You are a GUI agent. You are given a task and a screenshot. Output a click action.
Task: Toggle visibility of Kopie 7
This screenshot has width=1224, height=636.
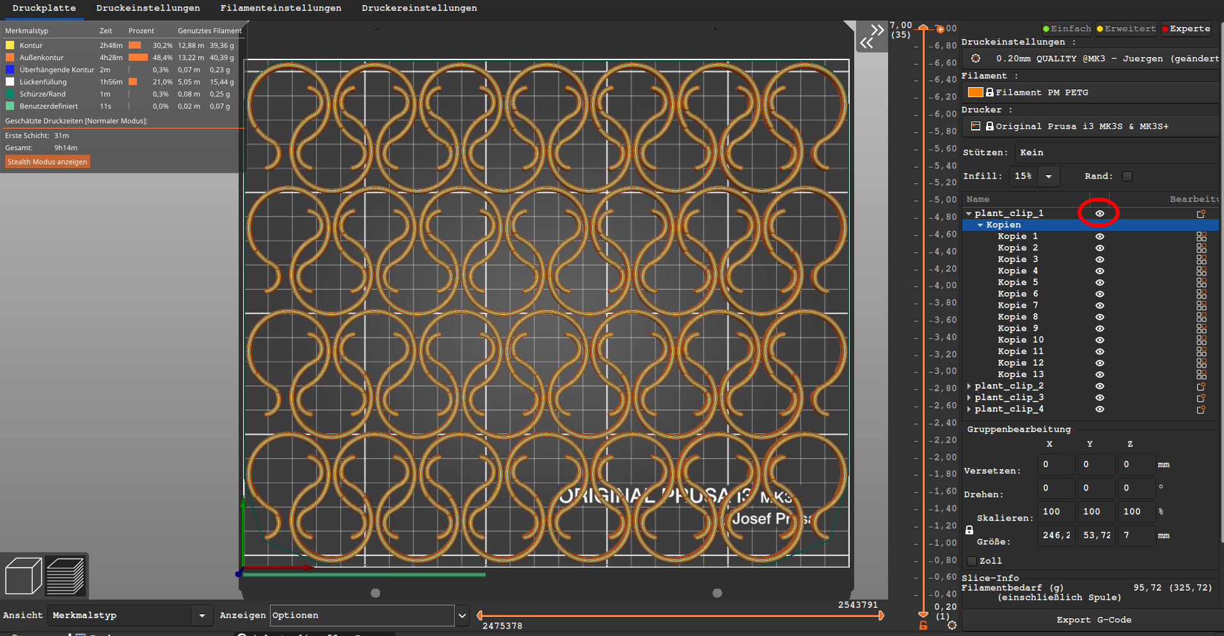(1099, 306)
